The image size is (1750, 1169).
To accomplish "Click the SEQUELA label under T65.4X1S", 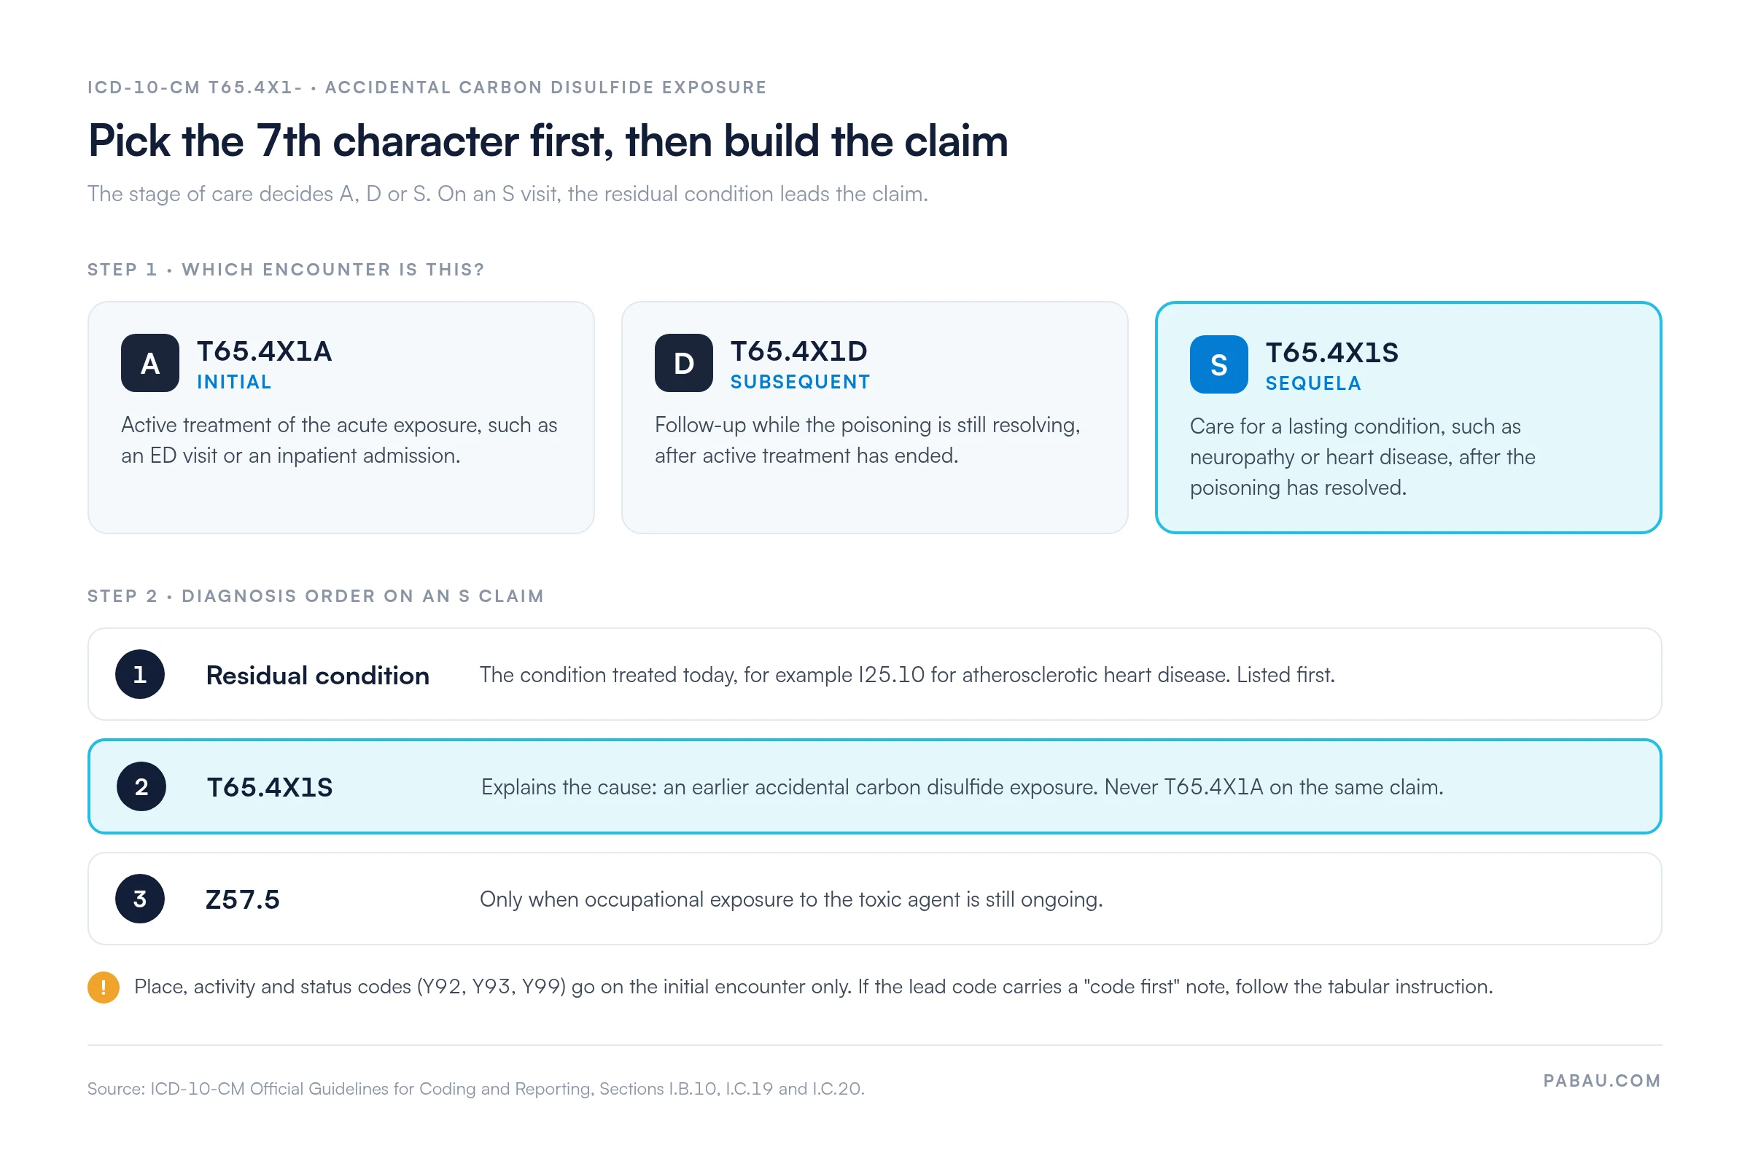I will [1313, 384].
